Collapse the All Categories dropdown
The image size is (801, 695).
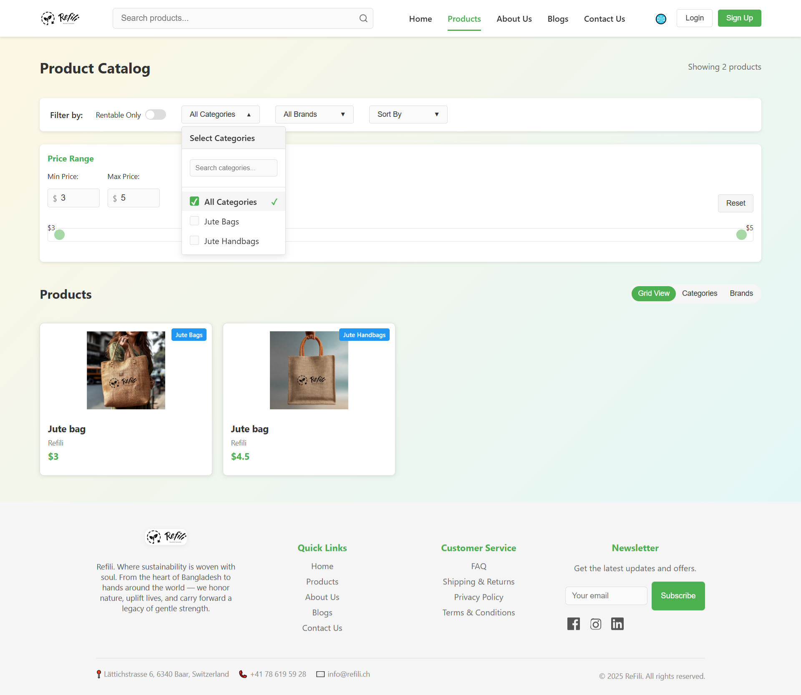220,114
